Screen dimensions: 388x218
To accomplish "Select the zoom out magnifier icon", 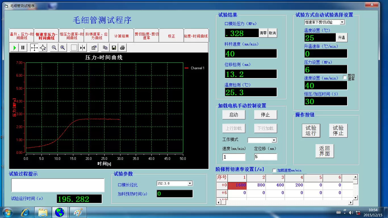I will click(x=54, y=48).
